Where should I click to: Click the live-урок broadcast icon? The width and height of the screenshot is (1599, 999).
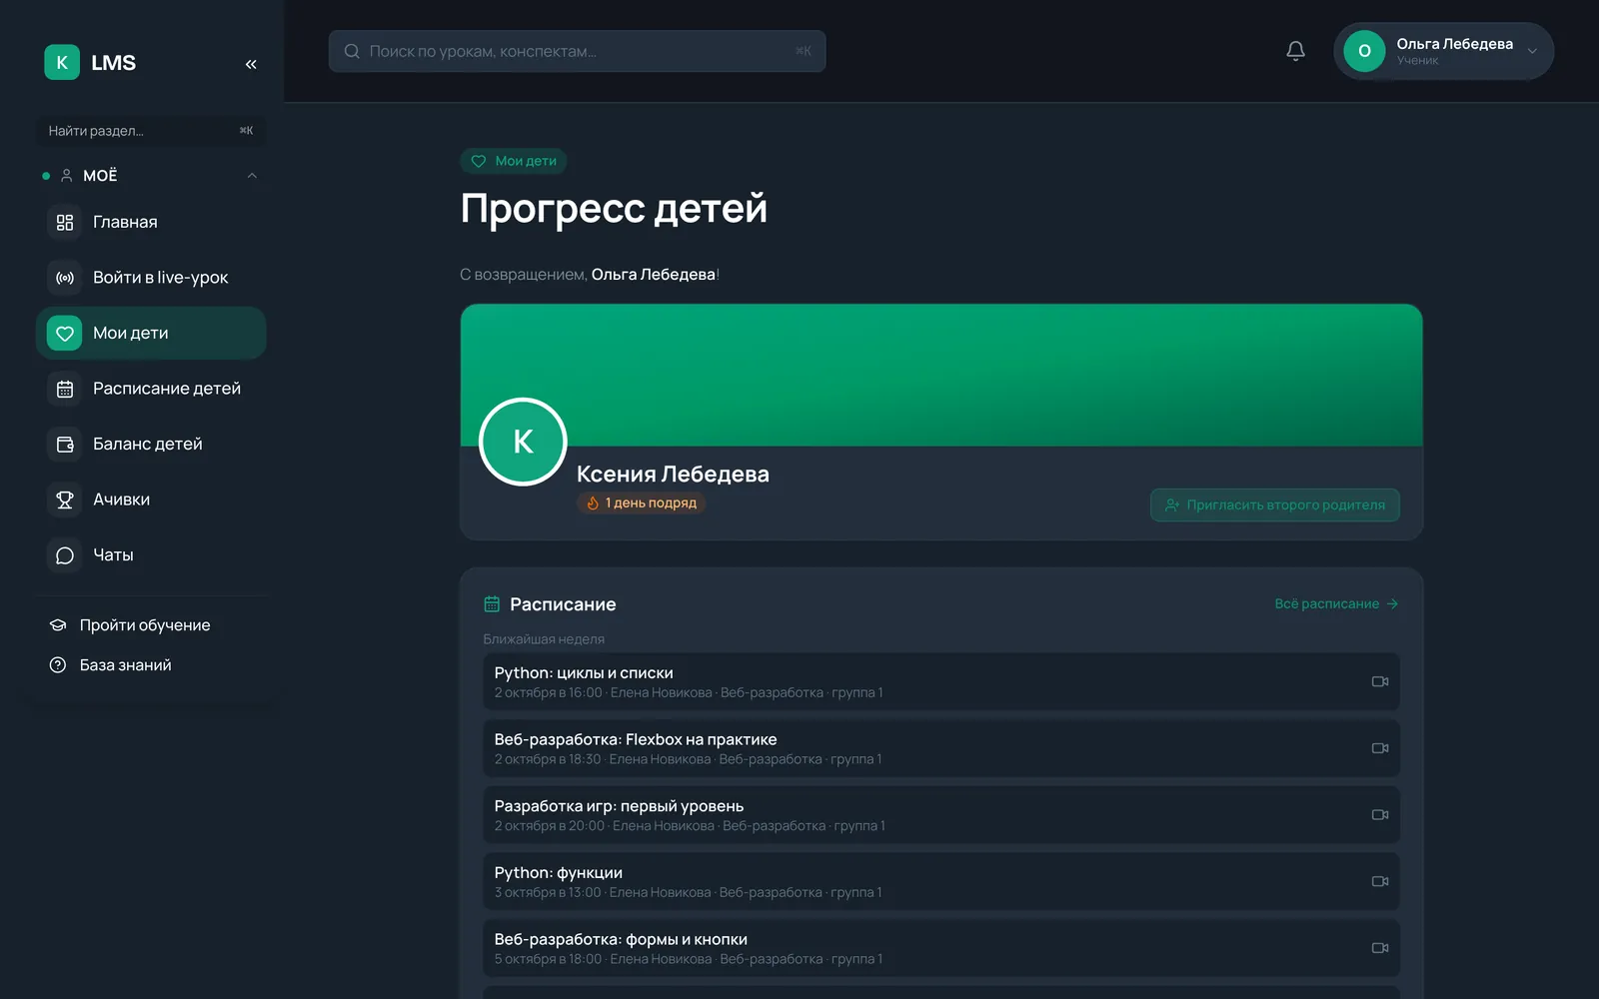[65, 278]
